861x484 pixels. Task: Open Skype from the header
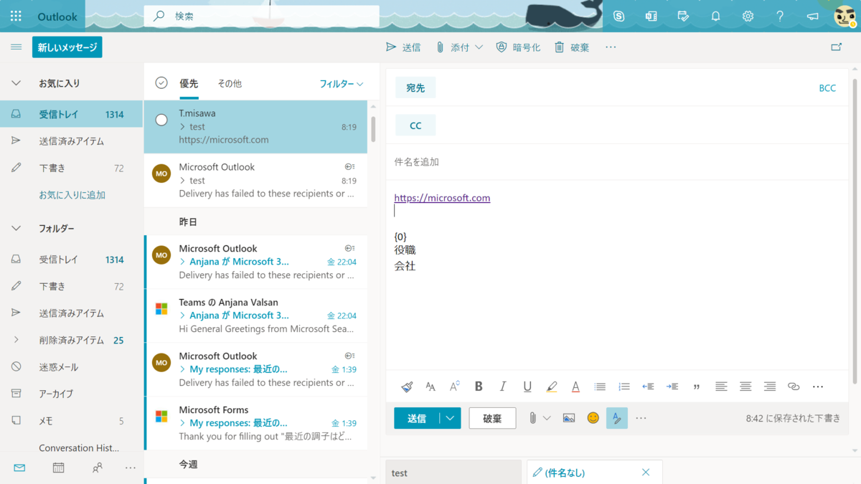tap(618, 16)
